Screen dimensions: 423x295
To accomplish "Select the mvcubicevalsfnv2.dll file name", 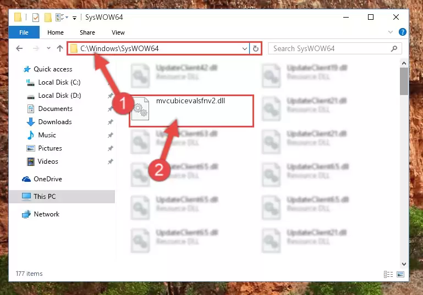I will click(190, 101).
